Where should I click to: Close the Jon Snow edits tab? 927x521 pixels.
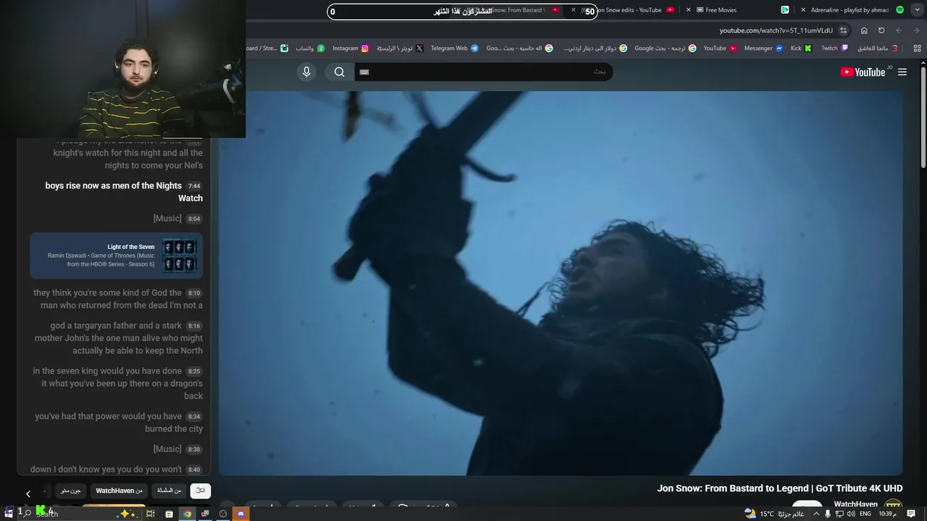click(574, 10)
